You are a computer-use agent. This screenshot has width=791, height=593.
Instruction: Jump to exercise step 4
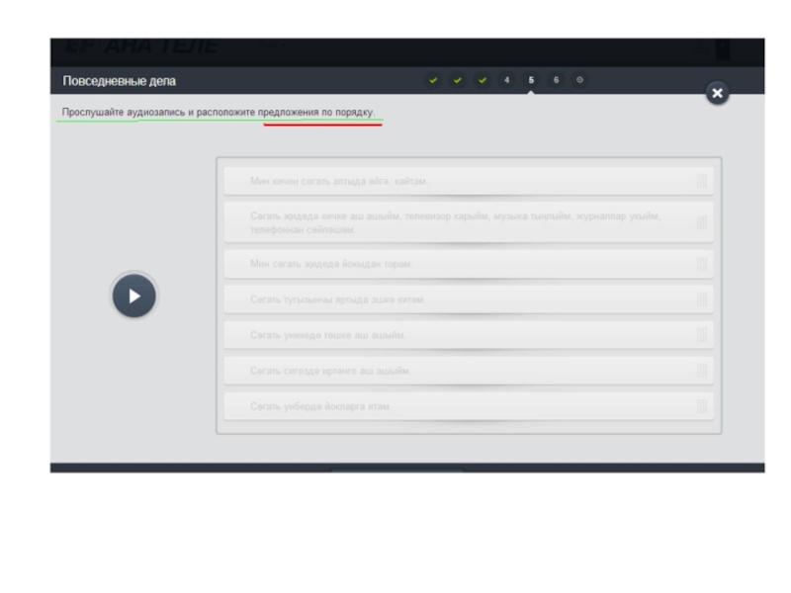coord(507,80)
